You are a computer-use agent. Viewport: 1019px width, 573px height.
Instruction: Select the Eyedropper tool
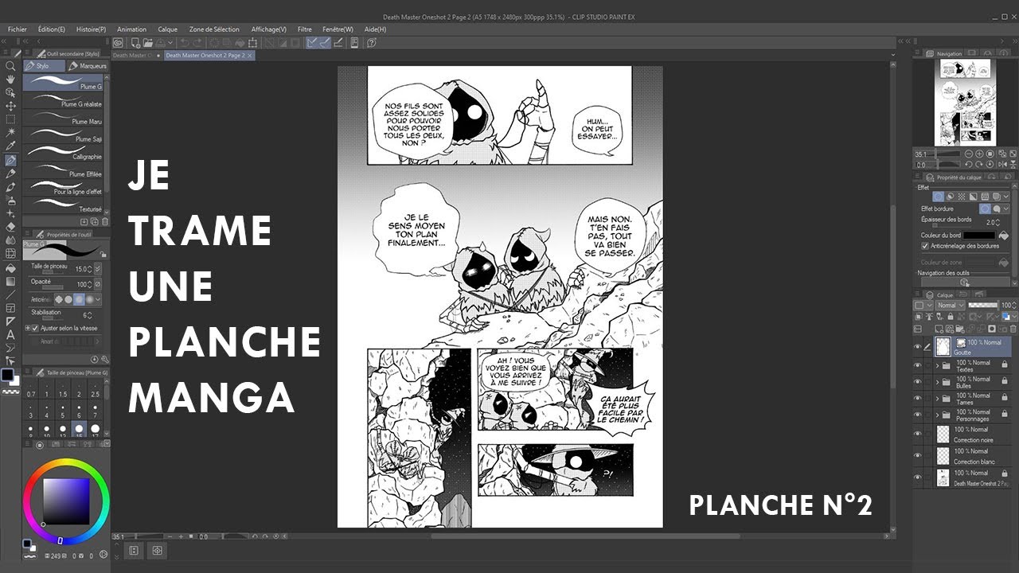[10, 146]
